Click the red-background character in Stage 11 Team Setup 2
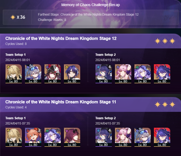This screenshot has height=156, width=181. click(x=162, y=137)
